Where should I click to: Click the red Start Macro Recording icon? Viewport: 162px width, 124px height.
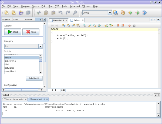point(129,26)
